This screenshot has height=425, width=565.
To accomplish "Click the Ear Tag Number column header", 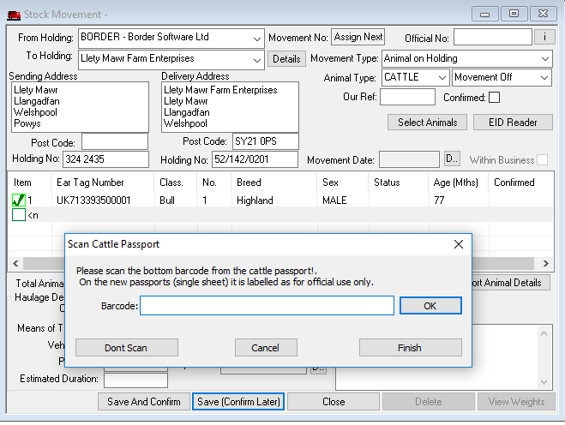I will [x=90, y=183].
